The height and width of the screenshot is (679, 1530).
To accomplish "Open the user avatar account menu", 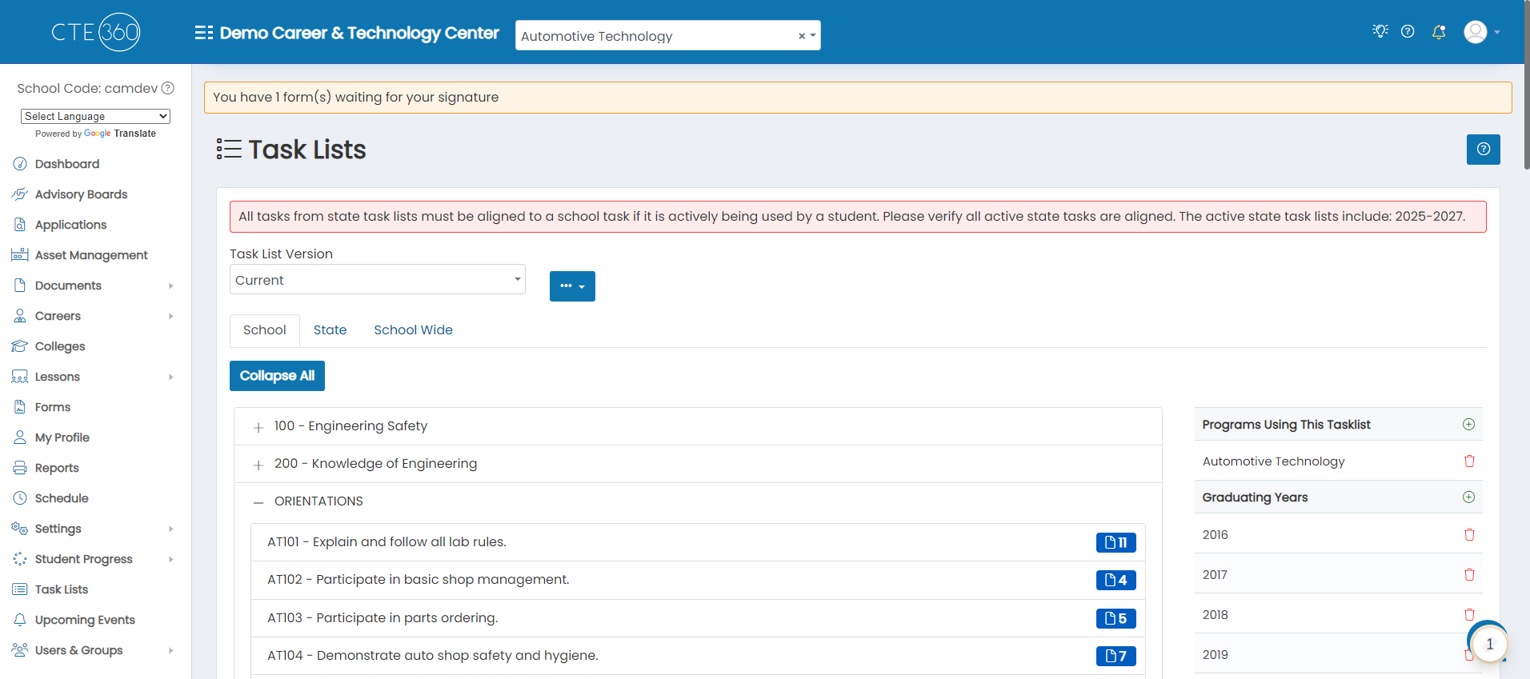I will tap(1482, 32).
